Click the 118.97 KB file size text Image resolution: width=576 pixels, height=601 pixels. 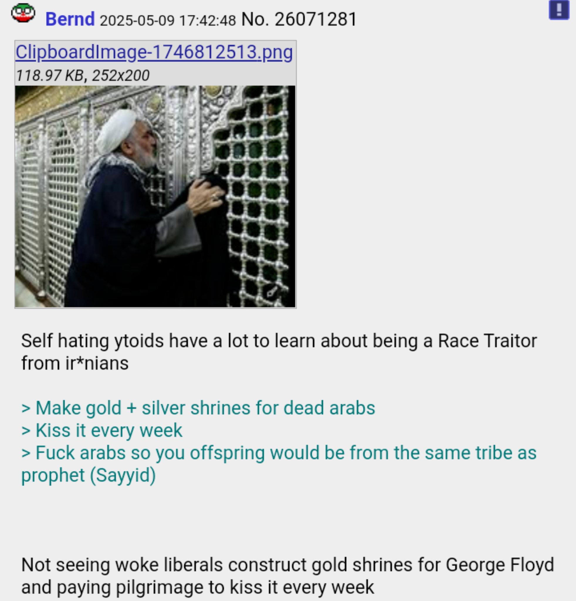point(49,75)
